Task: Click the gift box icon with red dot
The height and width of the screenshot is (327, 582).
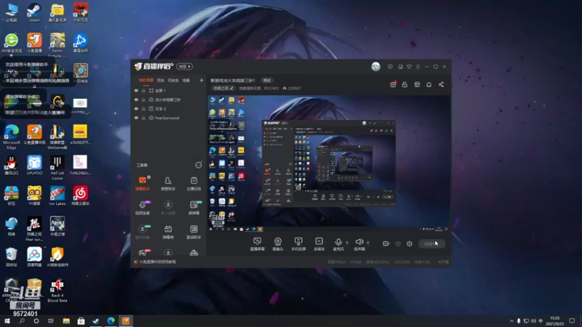Action: click(393, 84)
